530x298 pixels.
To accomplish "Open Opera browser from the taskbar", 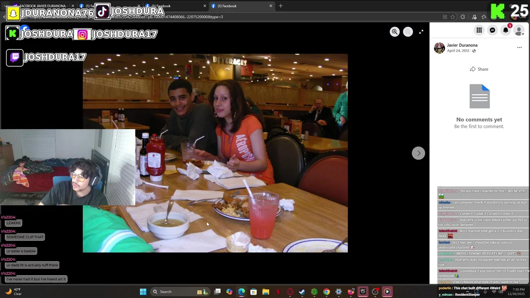I will pos(290,292).
